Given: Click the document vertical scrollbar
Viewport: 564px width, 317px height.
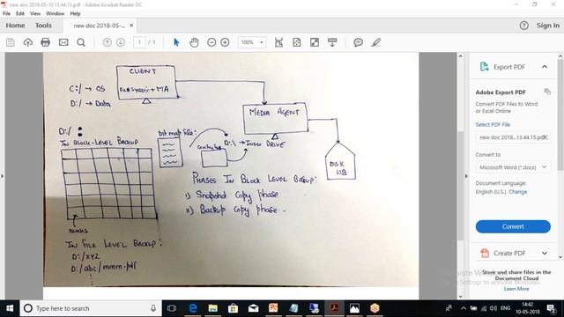Looking at the screenshot, I should [x=460, y=187].
